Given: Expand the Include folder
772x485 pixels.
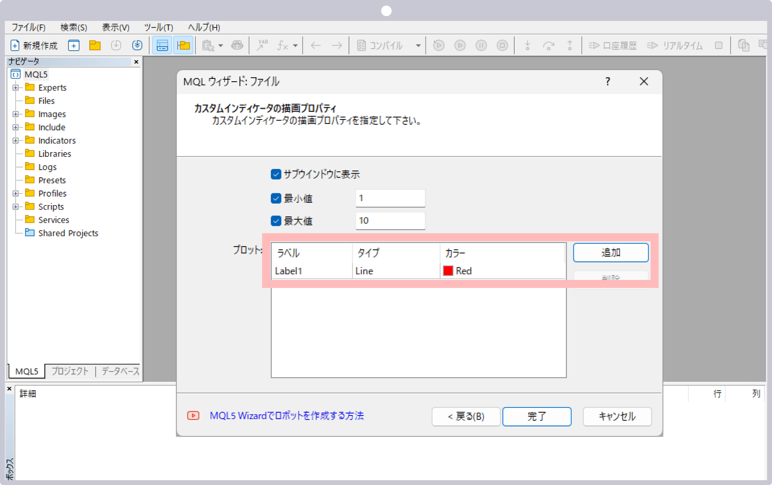Looking at the screenshot, I should [16, 127].
